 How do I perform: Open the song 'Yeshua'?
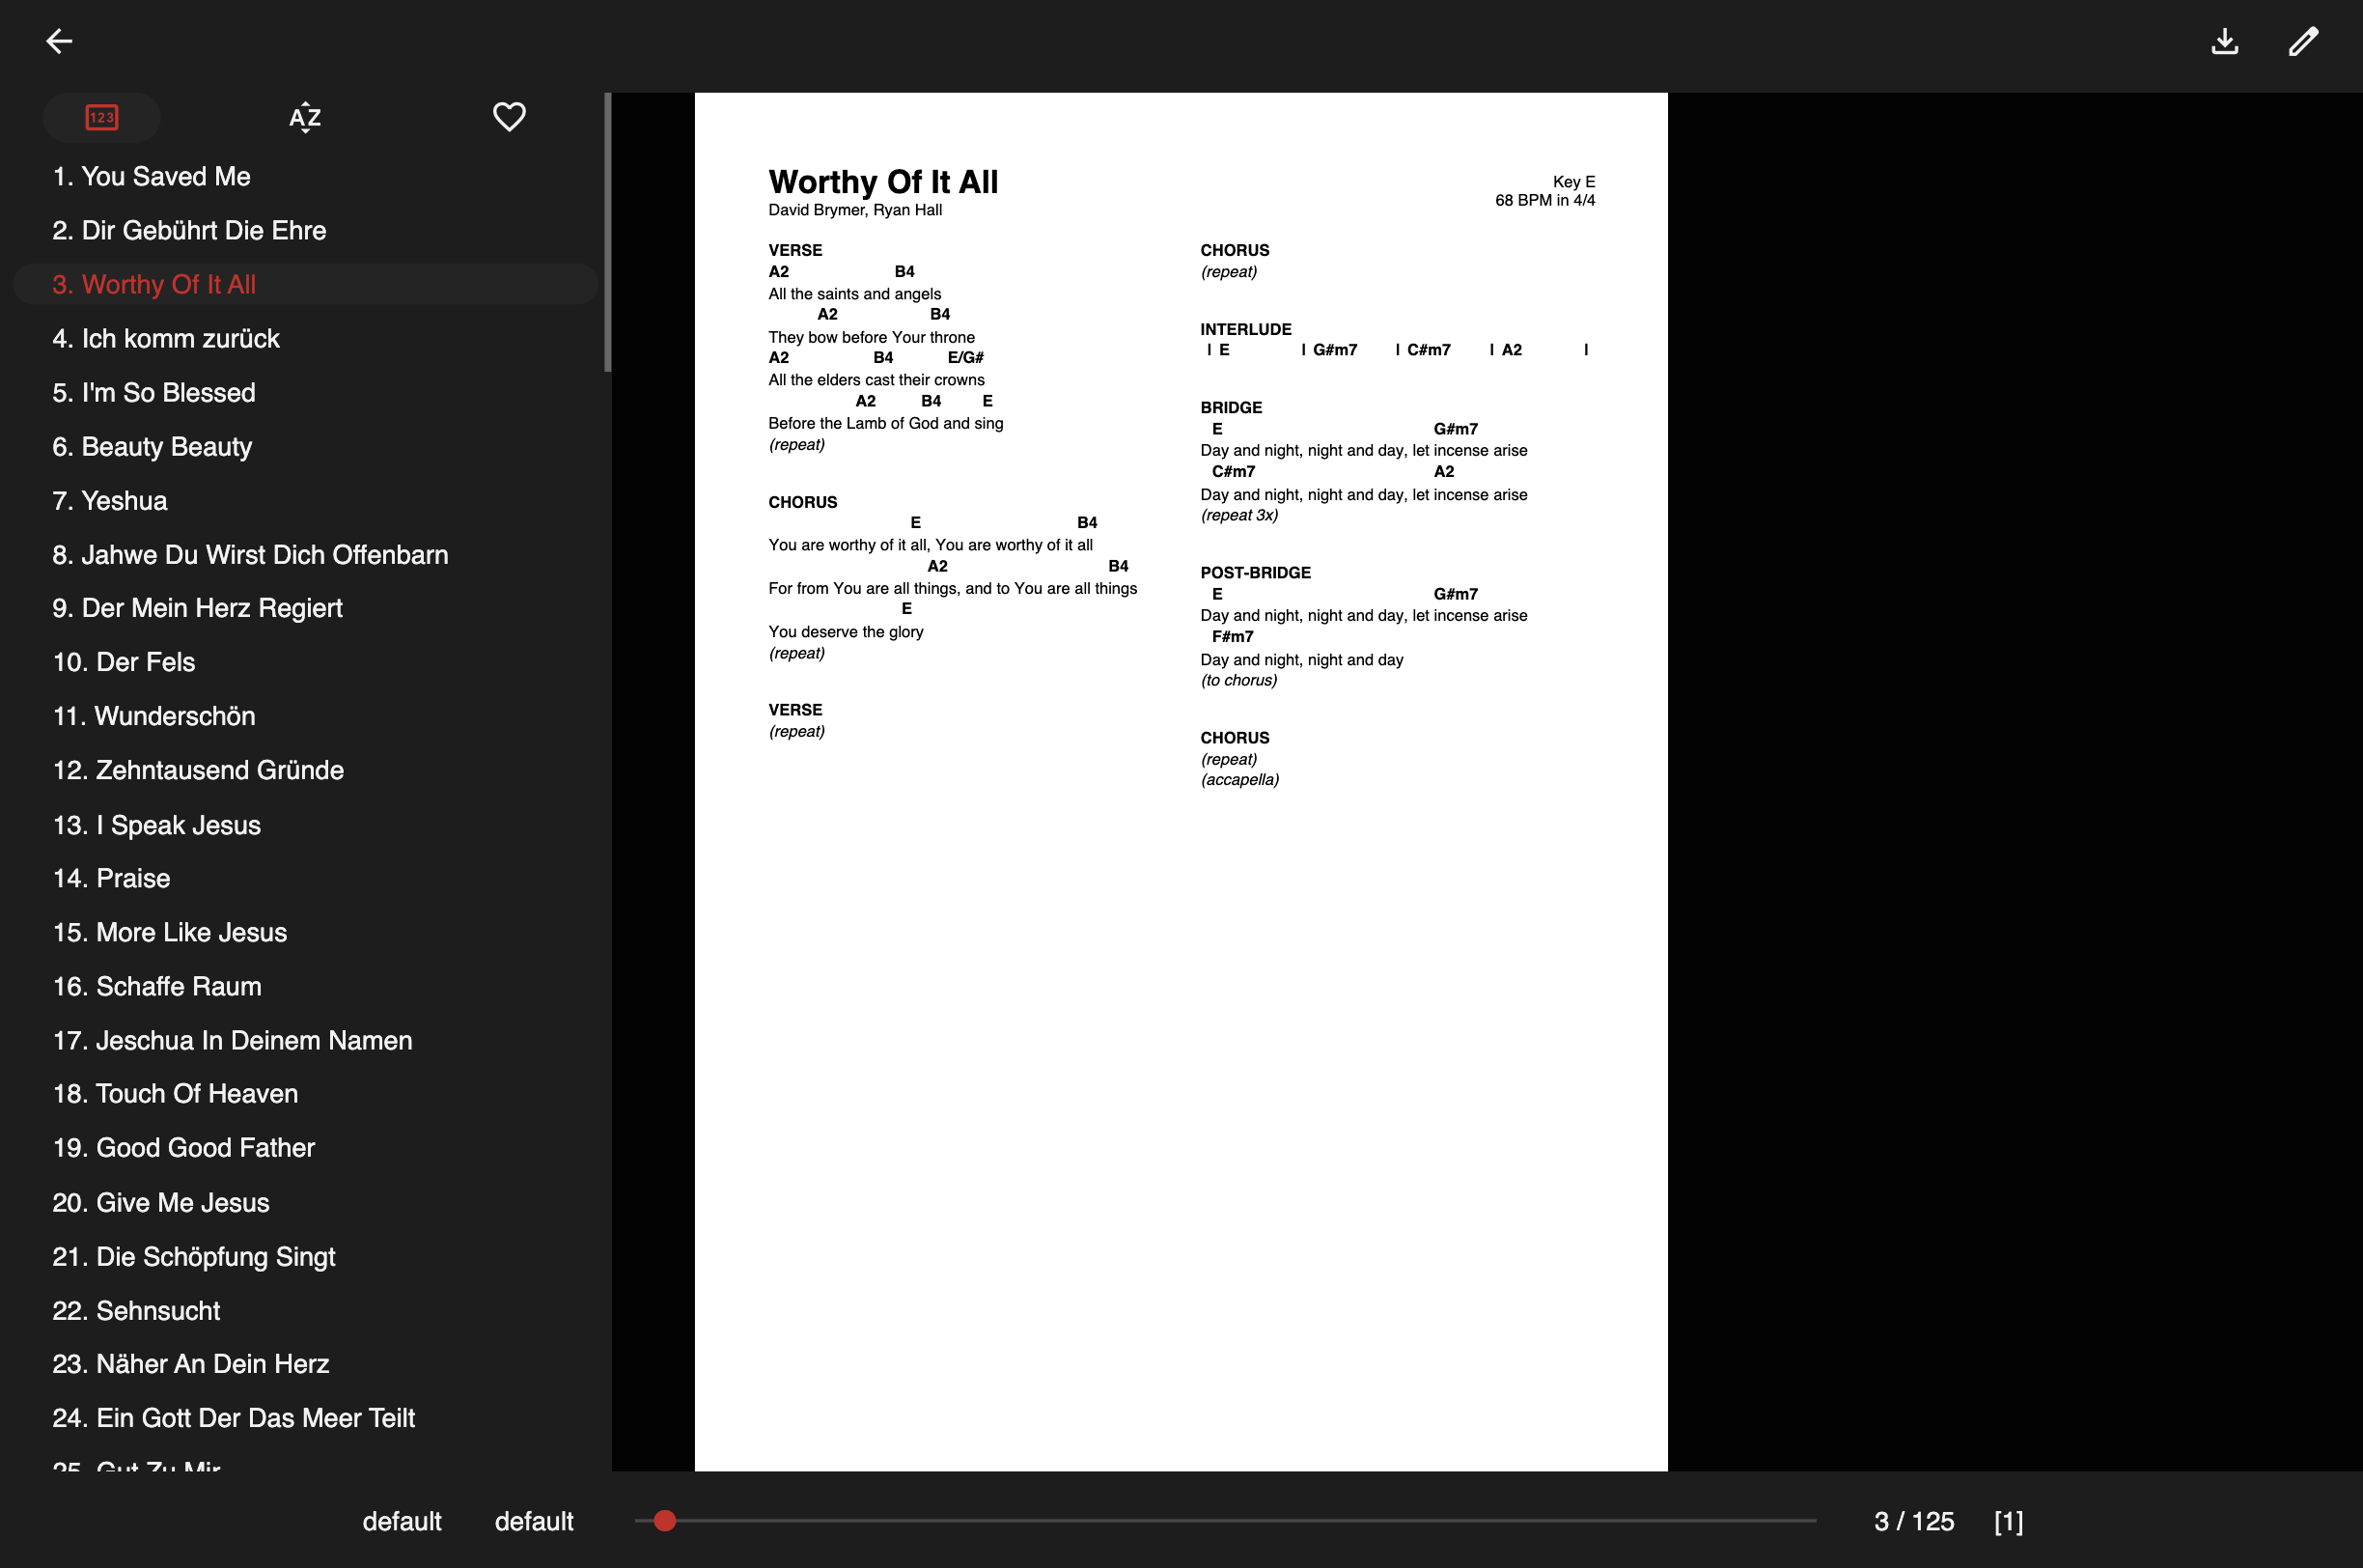click(109, 500)
